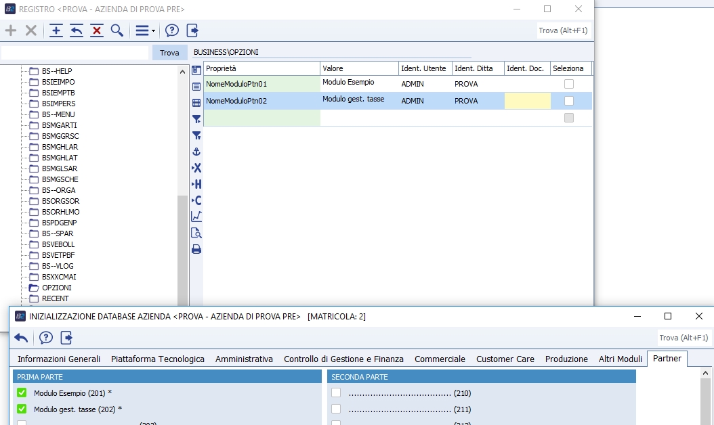Image resolution: width=714 pixels, height=425 pixels.
Task: Click the red X delete row icon
Action: coord(97,30)
